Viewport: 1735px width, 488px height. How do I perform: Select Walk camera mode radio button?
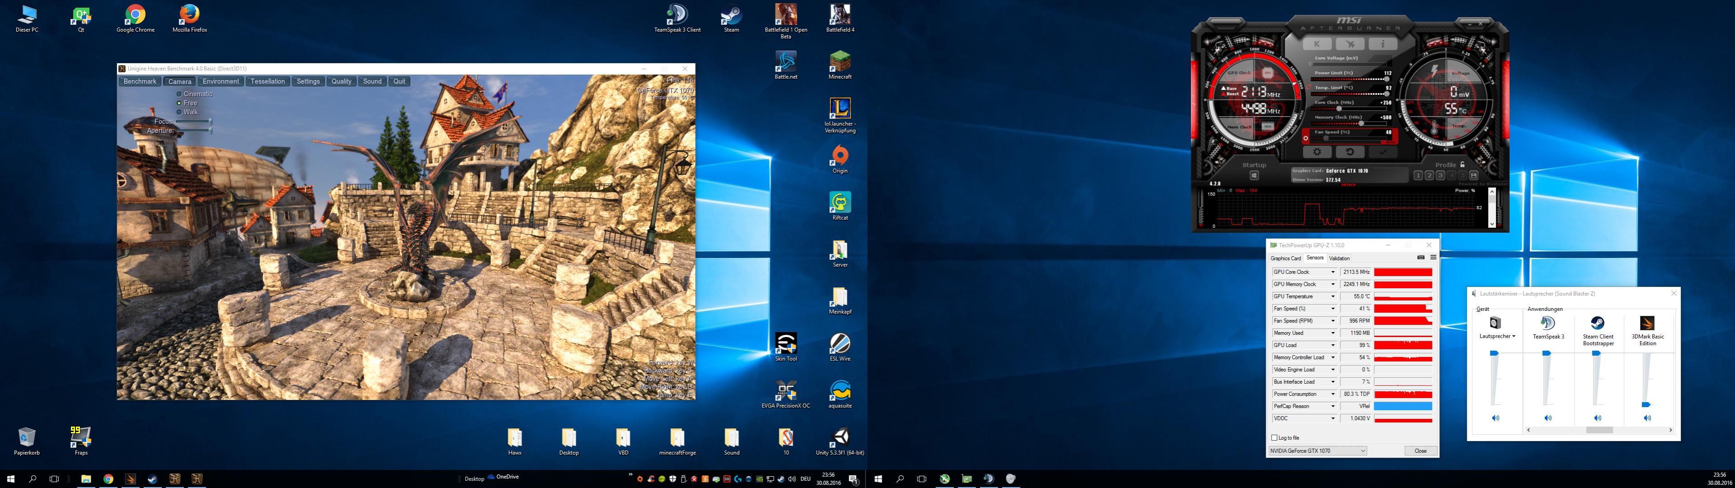pyautogui.click(x=179, y=113)
